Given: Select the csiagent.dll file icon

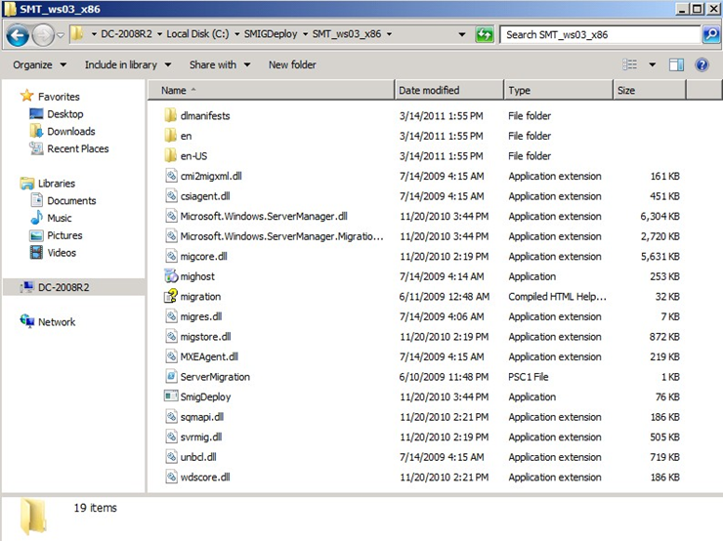Looking at the screenshot, I should 171,196.
